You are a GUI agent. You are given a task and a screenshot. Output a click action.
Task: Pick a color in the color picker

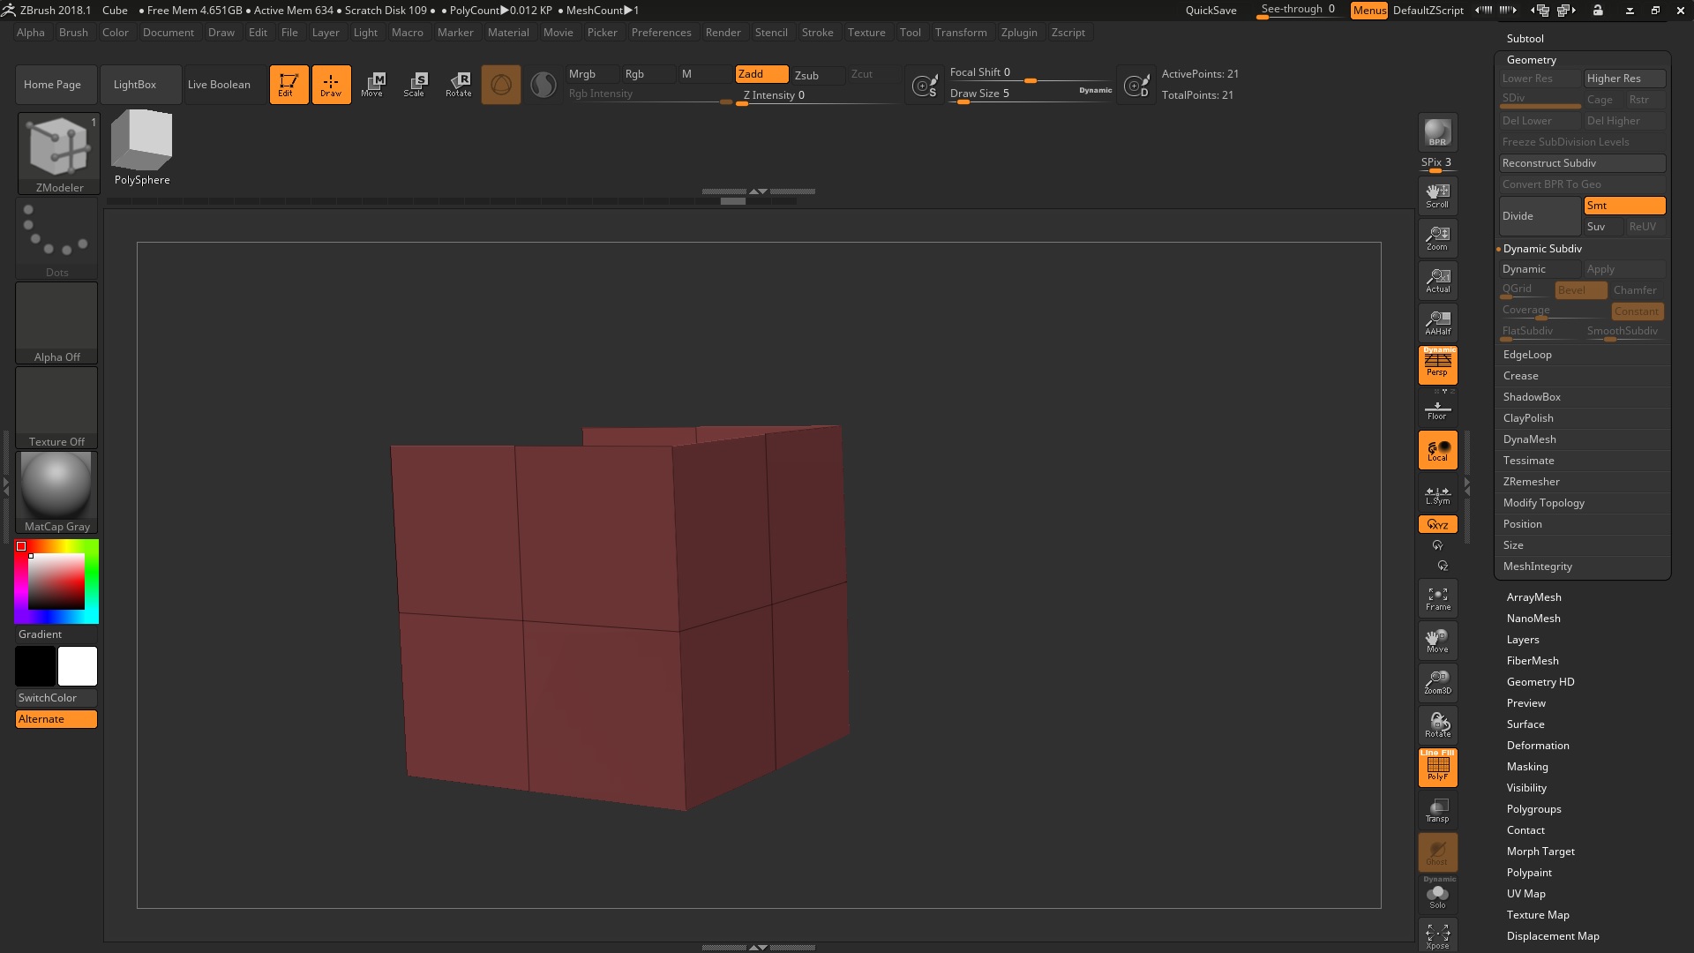(56, 582)
